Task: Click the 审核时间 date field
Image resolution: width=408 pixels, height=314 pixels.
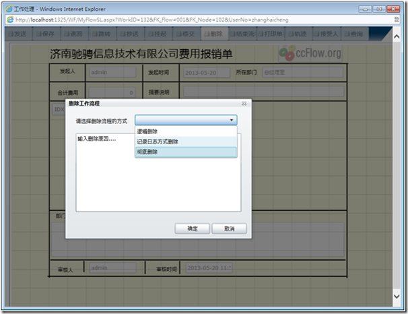Action: click(x=209, y=268)
